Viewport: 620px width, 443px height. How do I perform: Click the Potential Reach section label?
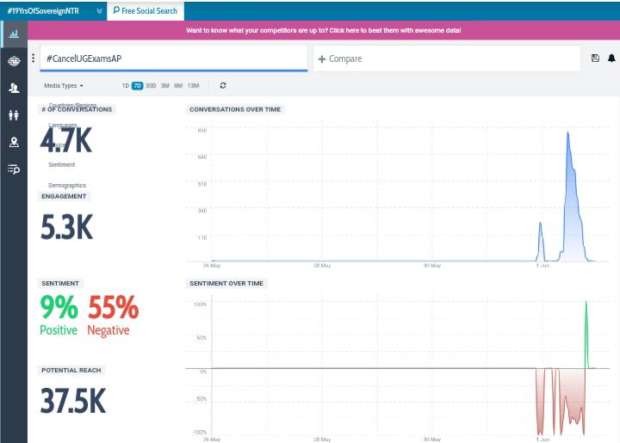pyautogui.click(x=71, y=370)
